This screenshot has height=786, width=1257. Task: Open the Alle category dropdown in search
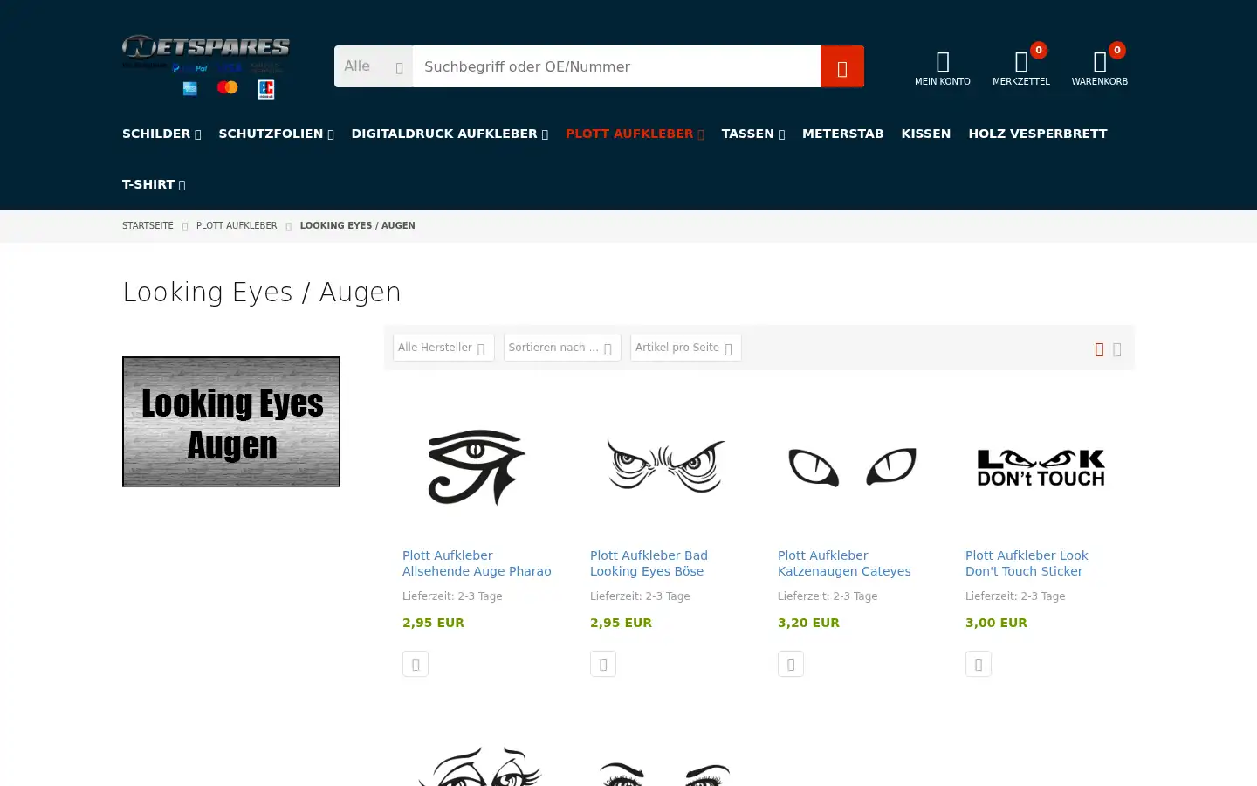[374, 66]
